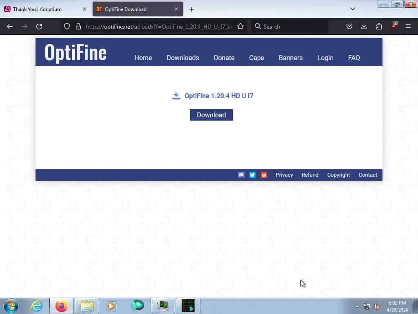The width and height of the screenshot is (418, 314).
Task: Open the Banners page
Action: tap(291, 58)
